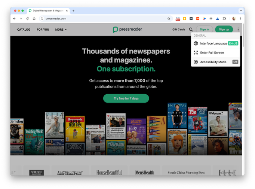Open the Rolling Stone magazine cover
Viewport: 255px width, 189px height.
tap(177, 142)
